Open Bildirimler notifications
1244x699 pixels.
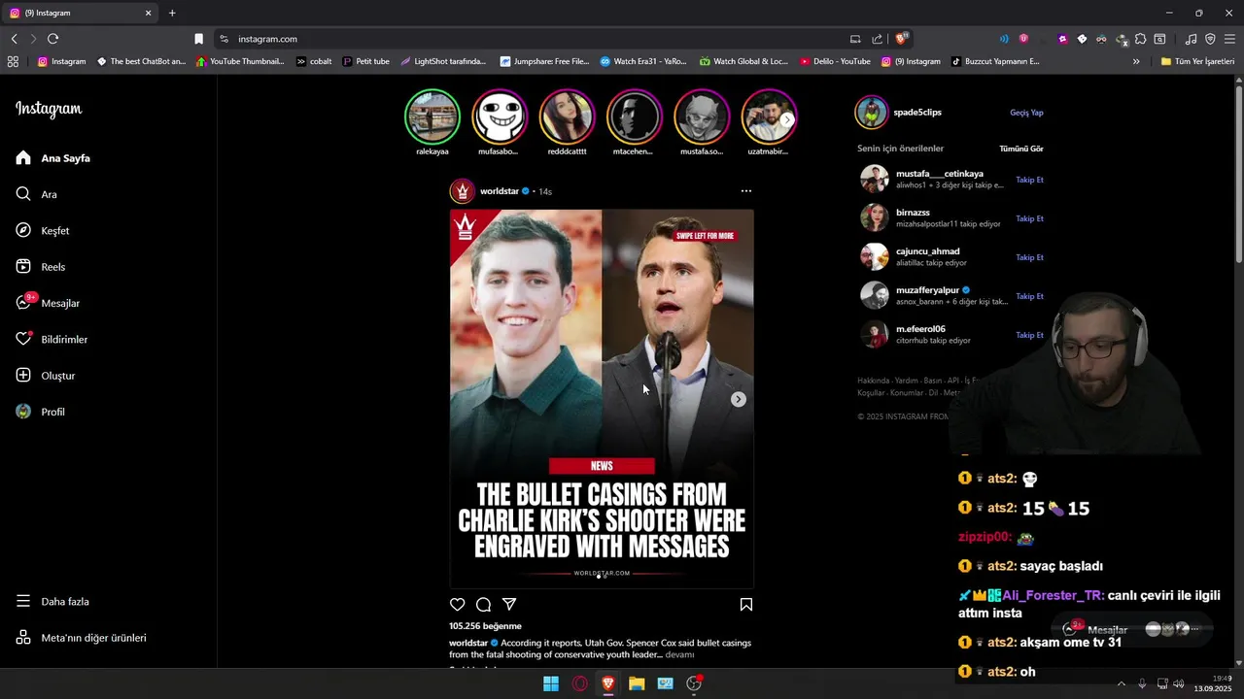pos(52,340)
